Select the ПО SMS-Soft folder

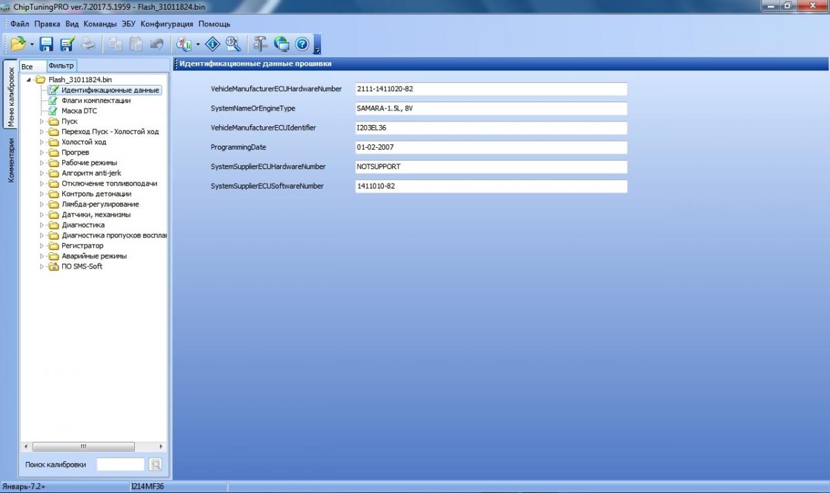click(82, 267)
